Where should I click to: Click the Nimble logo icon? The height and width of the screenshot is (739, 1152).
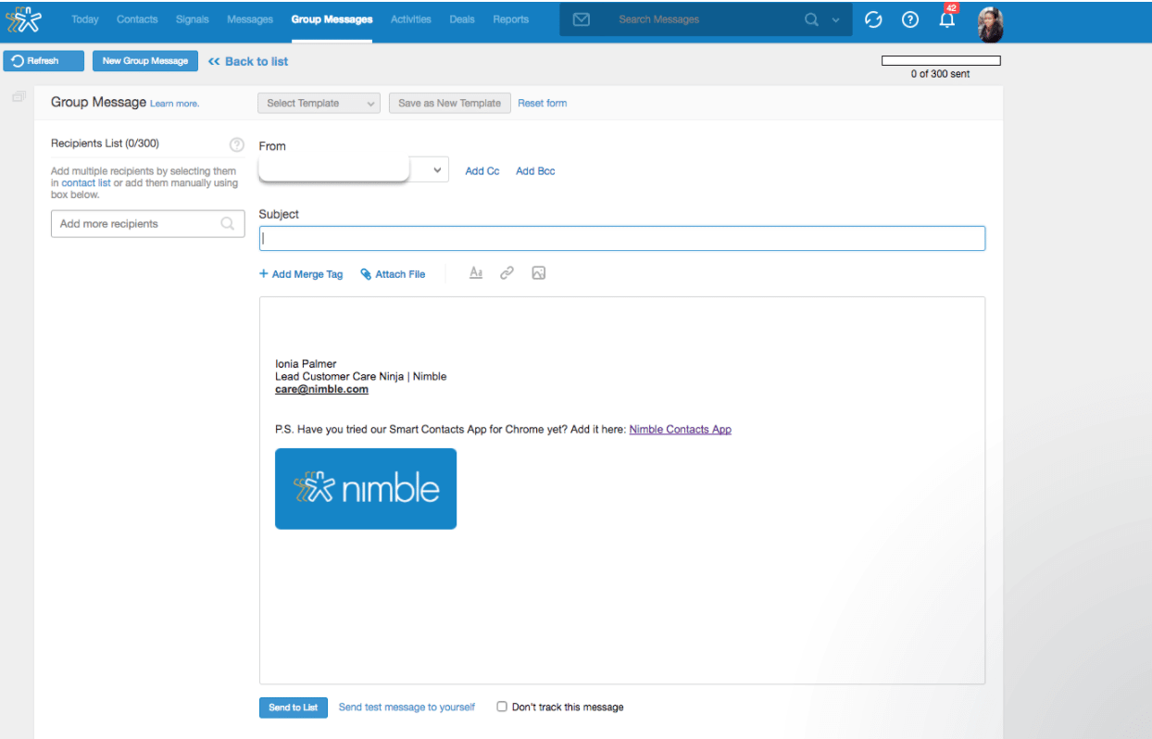coord(25,19)
